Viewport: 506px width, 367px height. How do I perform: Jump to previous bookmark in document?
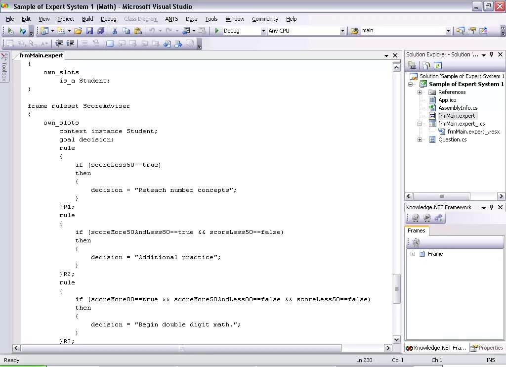tap(167, 44)
